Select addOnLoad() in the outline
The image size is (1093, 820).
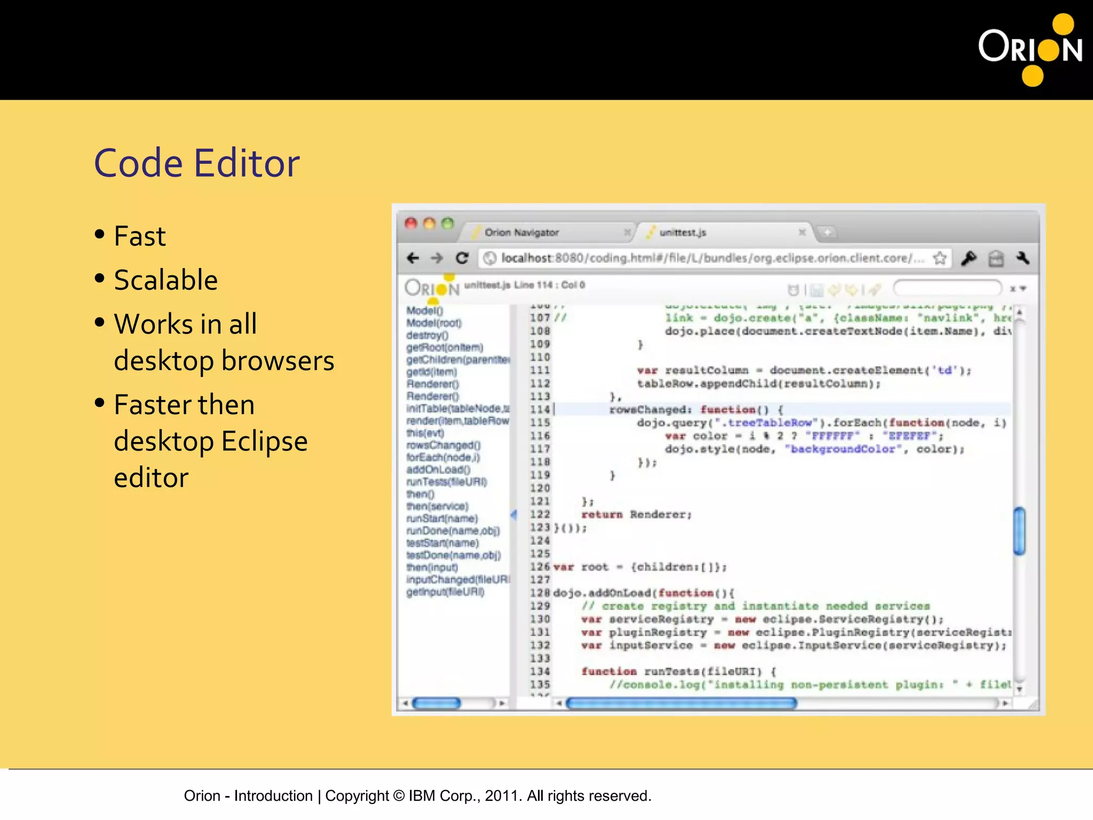[438, 470]
